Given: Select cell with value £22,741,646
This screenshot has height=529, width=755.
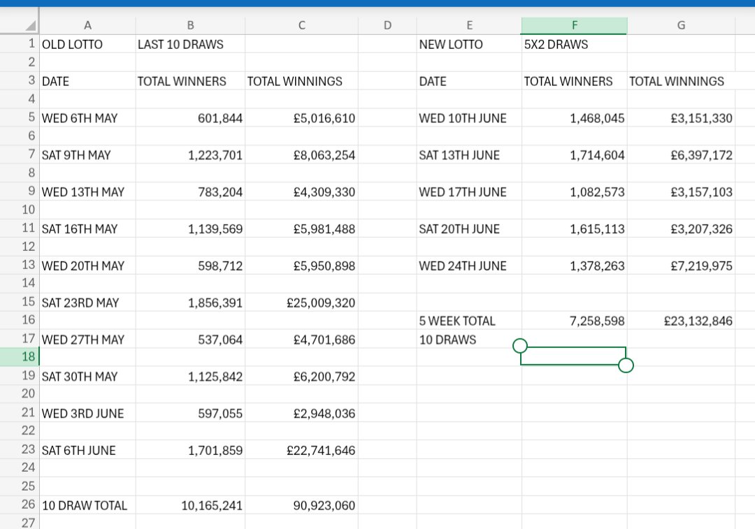Looking at the screenshot, I should point(302,451).
